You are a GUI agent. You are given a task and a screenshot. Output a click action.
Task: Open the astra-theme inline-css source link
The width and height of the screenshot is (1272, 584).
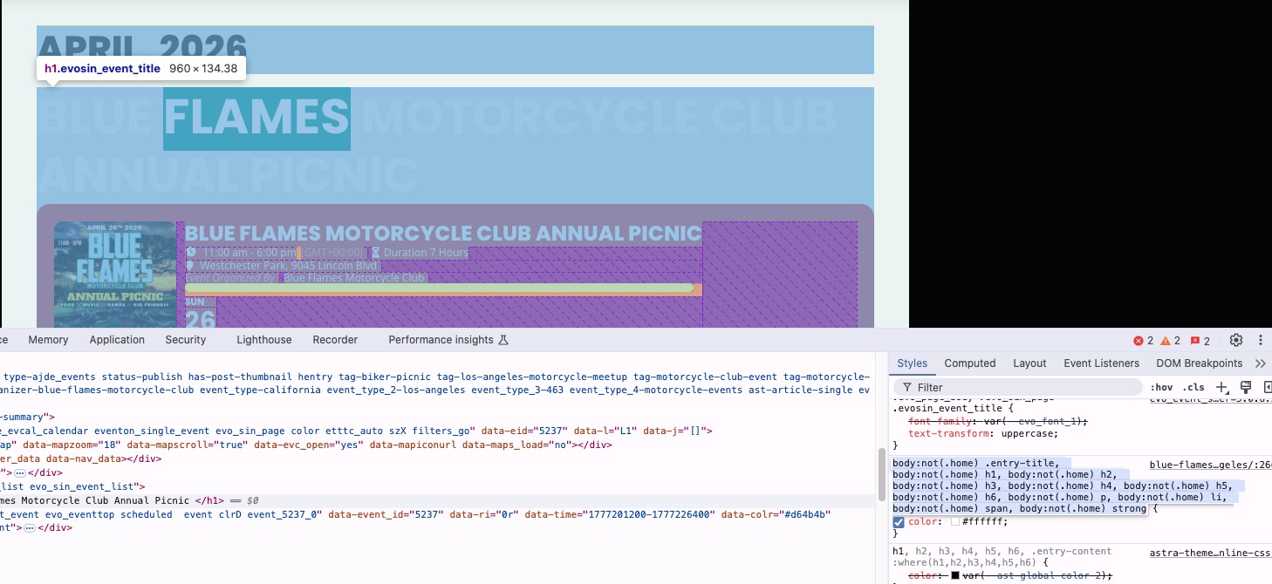[x=1209, y=553]
